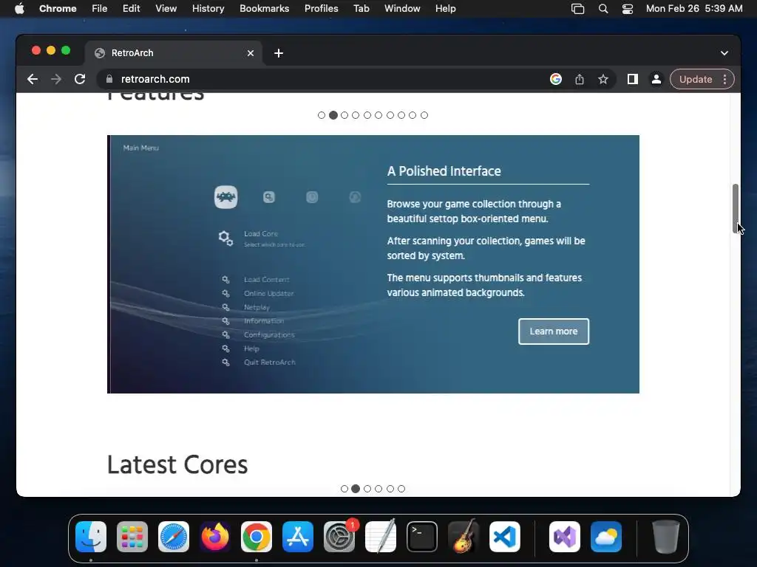Reload the RetroArch page

pyautogui.click(x=80, y=79)
